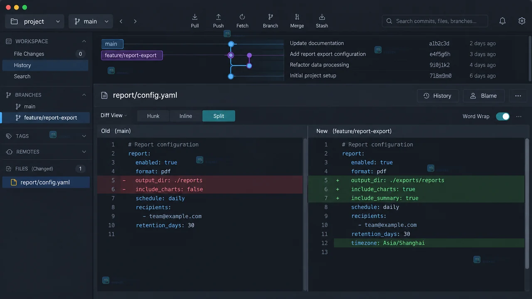
Task: Click the Fetch toolbar icon
Action: pos(242,17)
